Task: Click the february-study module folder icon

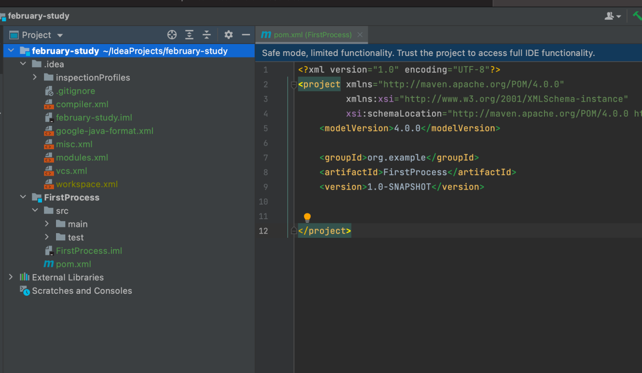Action: click(x=24, y=51)
